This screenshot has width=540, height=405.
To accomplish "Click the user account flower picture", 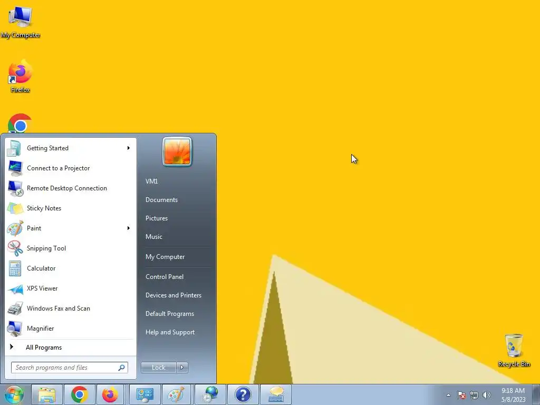I will (x=177, y=151).
